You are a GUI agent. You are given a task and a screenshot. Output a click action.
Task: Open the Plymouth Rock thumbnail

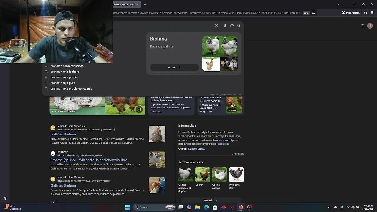pyautogui.click(x=237, y=174)
